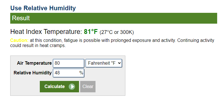
Task: Click the Calculate button
Action: pyautogui.click(x=59, y=87)
